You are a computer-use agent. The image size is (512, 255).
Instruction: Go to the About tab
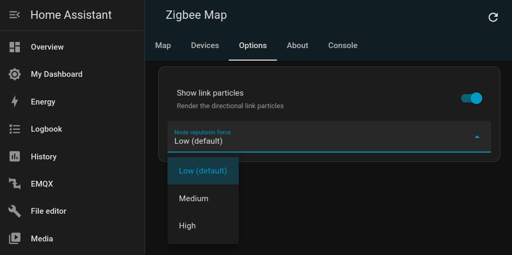(297, 45)
